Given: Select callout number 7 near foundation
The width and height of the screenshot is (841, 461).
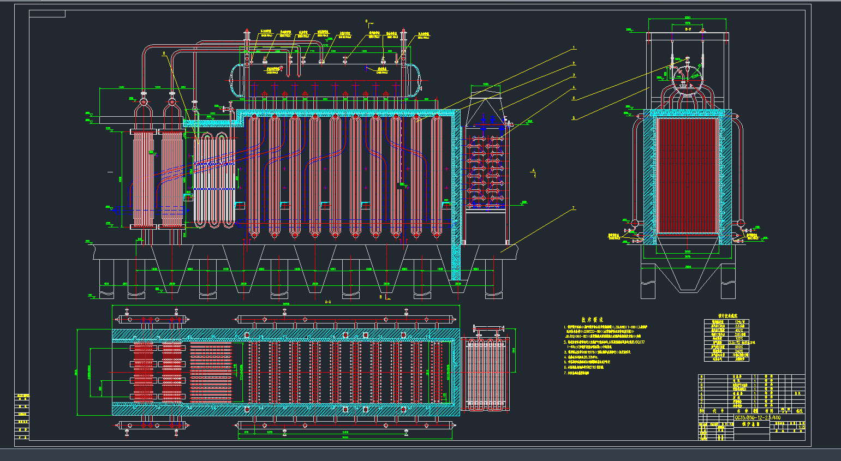Looking at the screenshot, I should click(x=574, y=208).
